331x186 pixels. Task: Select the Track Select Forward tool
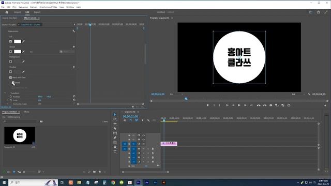click(x=115, y=119)
